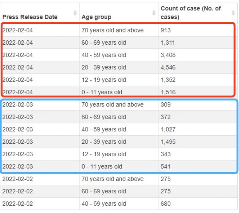The width and height of the screenshot is (239, 213).
Task: Click 0 - 11 years old in 541 row
Action: [102, 166]
